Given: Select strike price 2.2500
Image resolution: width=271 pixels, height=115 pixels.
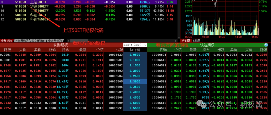Looking at the screenshot, I should tap(135, 76).
